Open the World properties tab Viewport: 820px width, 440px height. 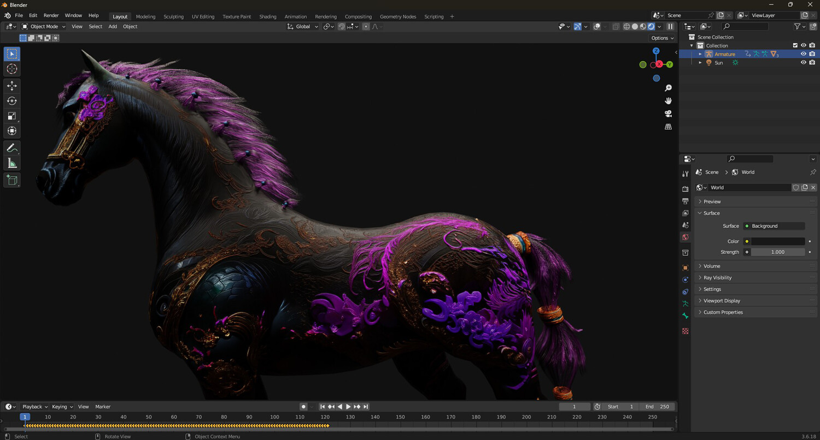[686, 237]
